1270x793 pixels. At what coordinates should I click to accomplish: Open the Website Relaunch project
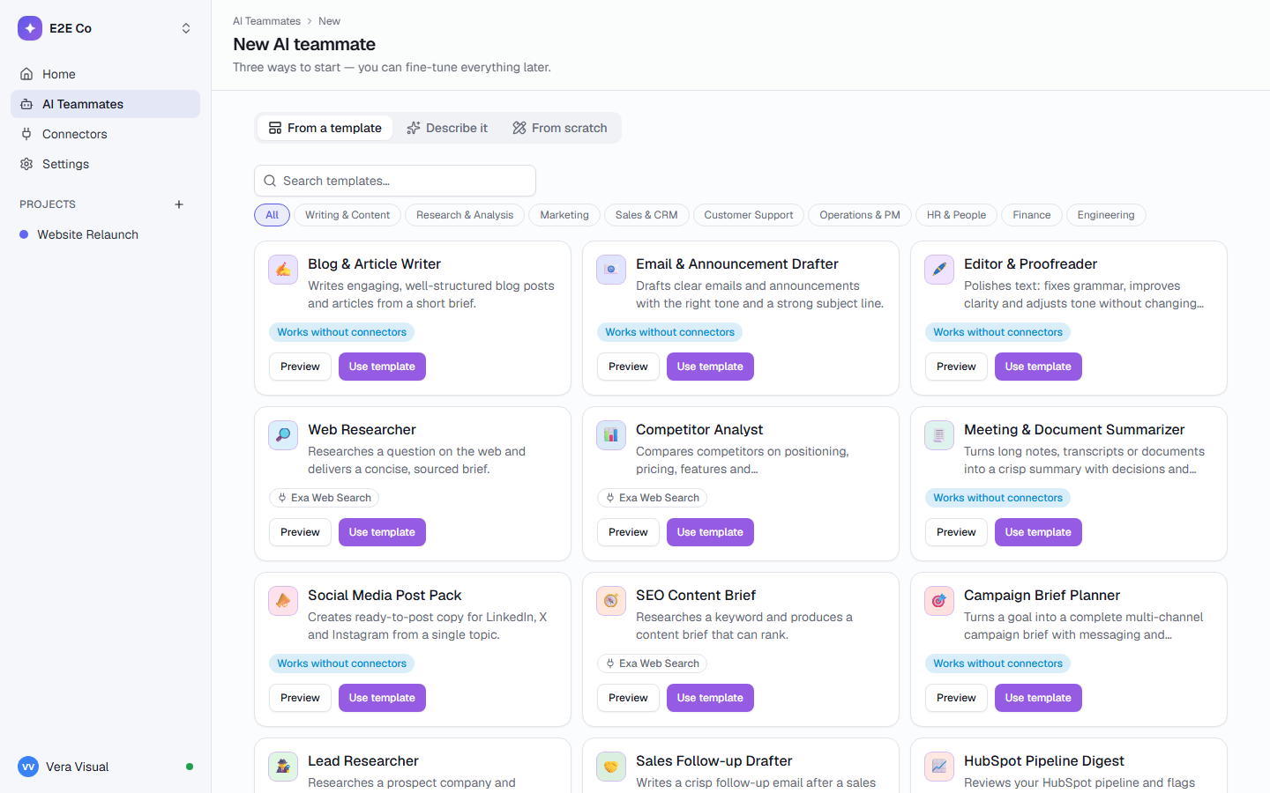pos(105,234)
